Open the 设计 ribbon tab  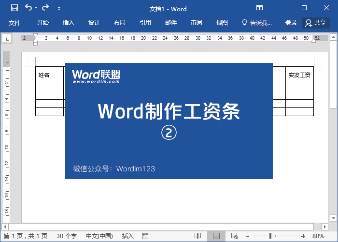tap(94, 23)
